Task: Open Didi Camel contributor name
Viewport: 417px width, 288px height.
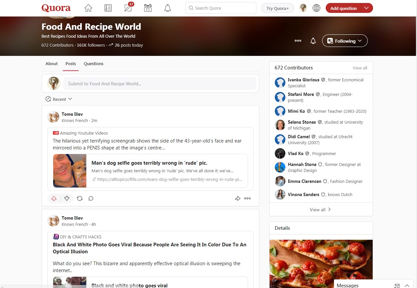Action: pos(299,137)
